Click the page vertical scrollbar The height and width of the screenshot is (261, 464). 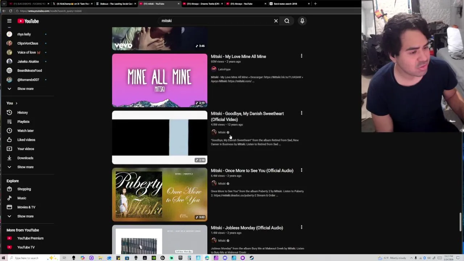click(x=461, y=221)
